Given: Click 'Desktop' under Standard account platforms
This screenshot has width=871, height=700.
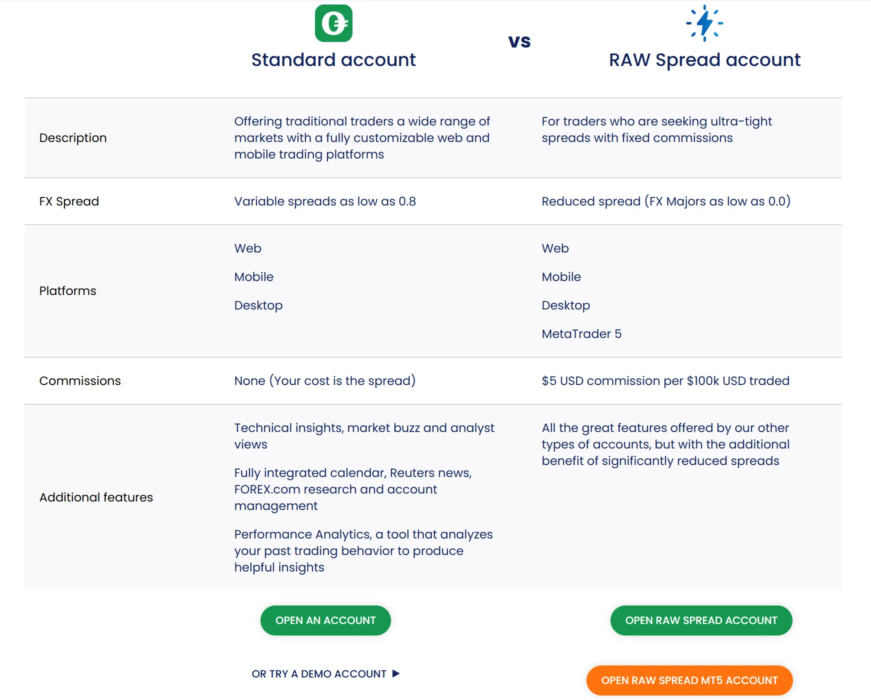Looking at the screenshot, I should (x=258, y=305).
